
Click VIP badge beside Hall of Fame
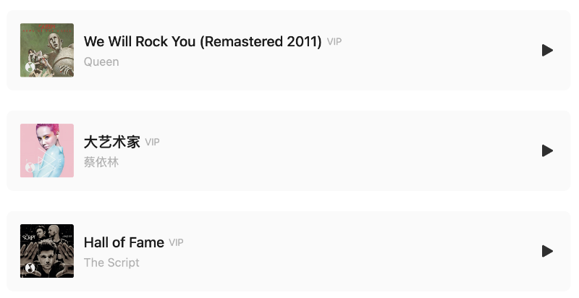[177, 242]
